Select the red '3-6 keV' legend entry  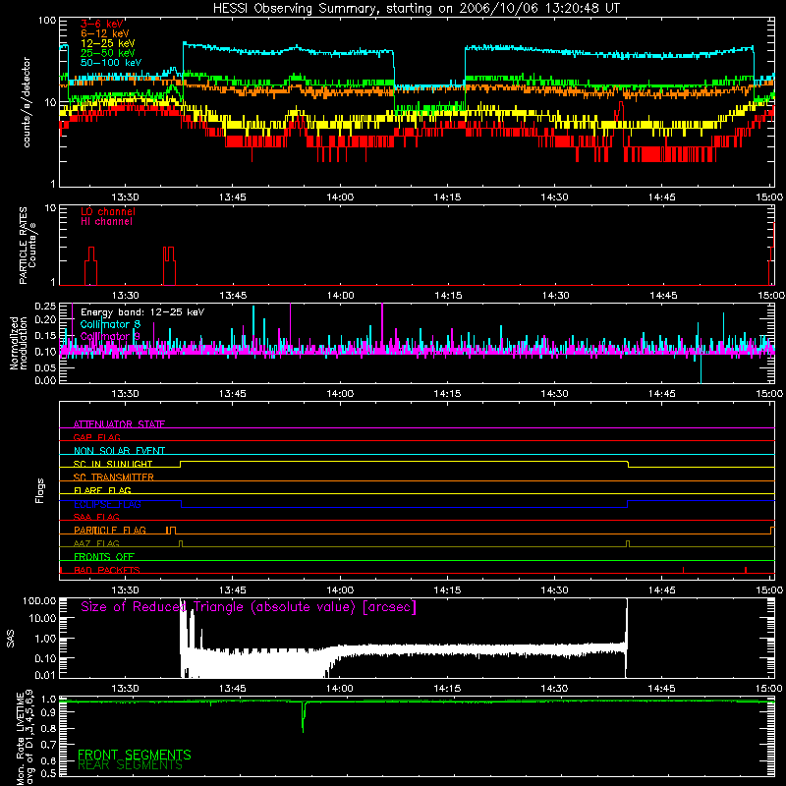[102, 24]
